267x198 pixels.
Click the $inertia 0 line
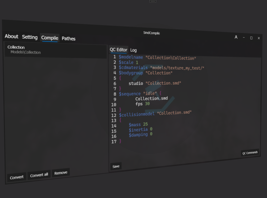(x=141, y=130)
